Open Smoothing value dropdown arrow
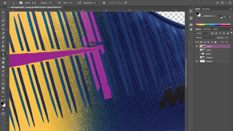 point(100,3)
